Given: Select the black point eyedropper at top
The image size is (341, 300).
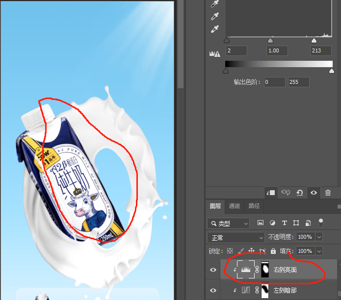Looking at the screenshot, I should (214, 4).
